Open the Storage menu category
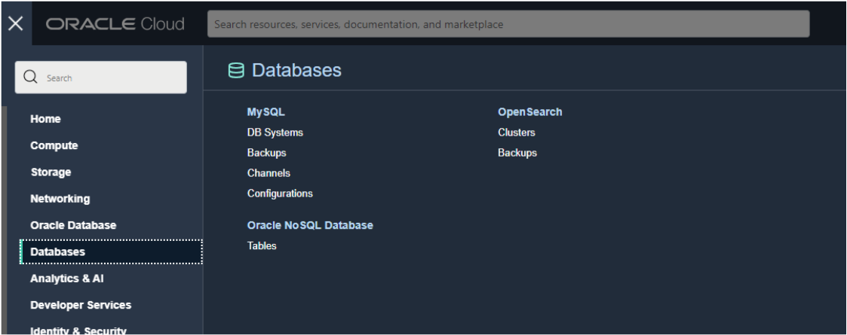 point(51,172)
